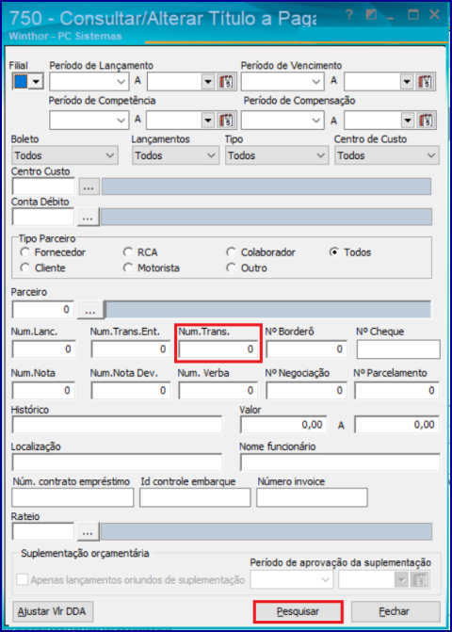Open Período de Vencimento start date dropdown
The image size is (452, 632).
point(316,82)
